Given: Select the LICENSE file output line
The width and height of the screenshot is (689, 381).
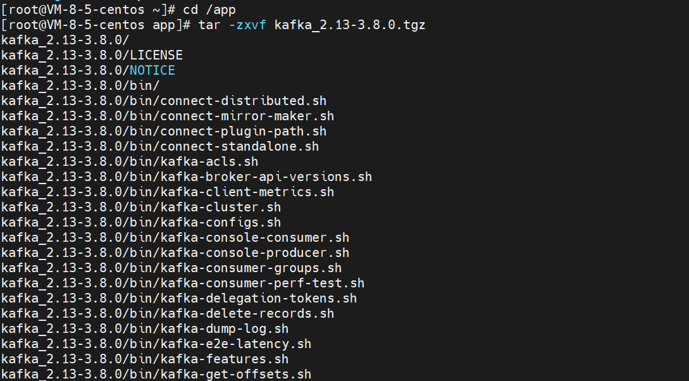Looking at the screenshot, I should [92, 55].
